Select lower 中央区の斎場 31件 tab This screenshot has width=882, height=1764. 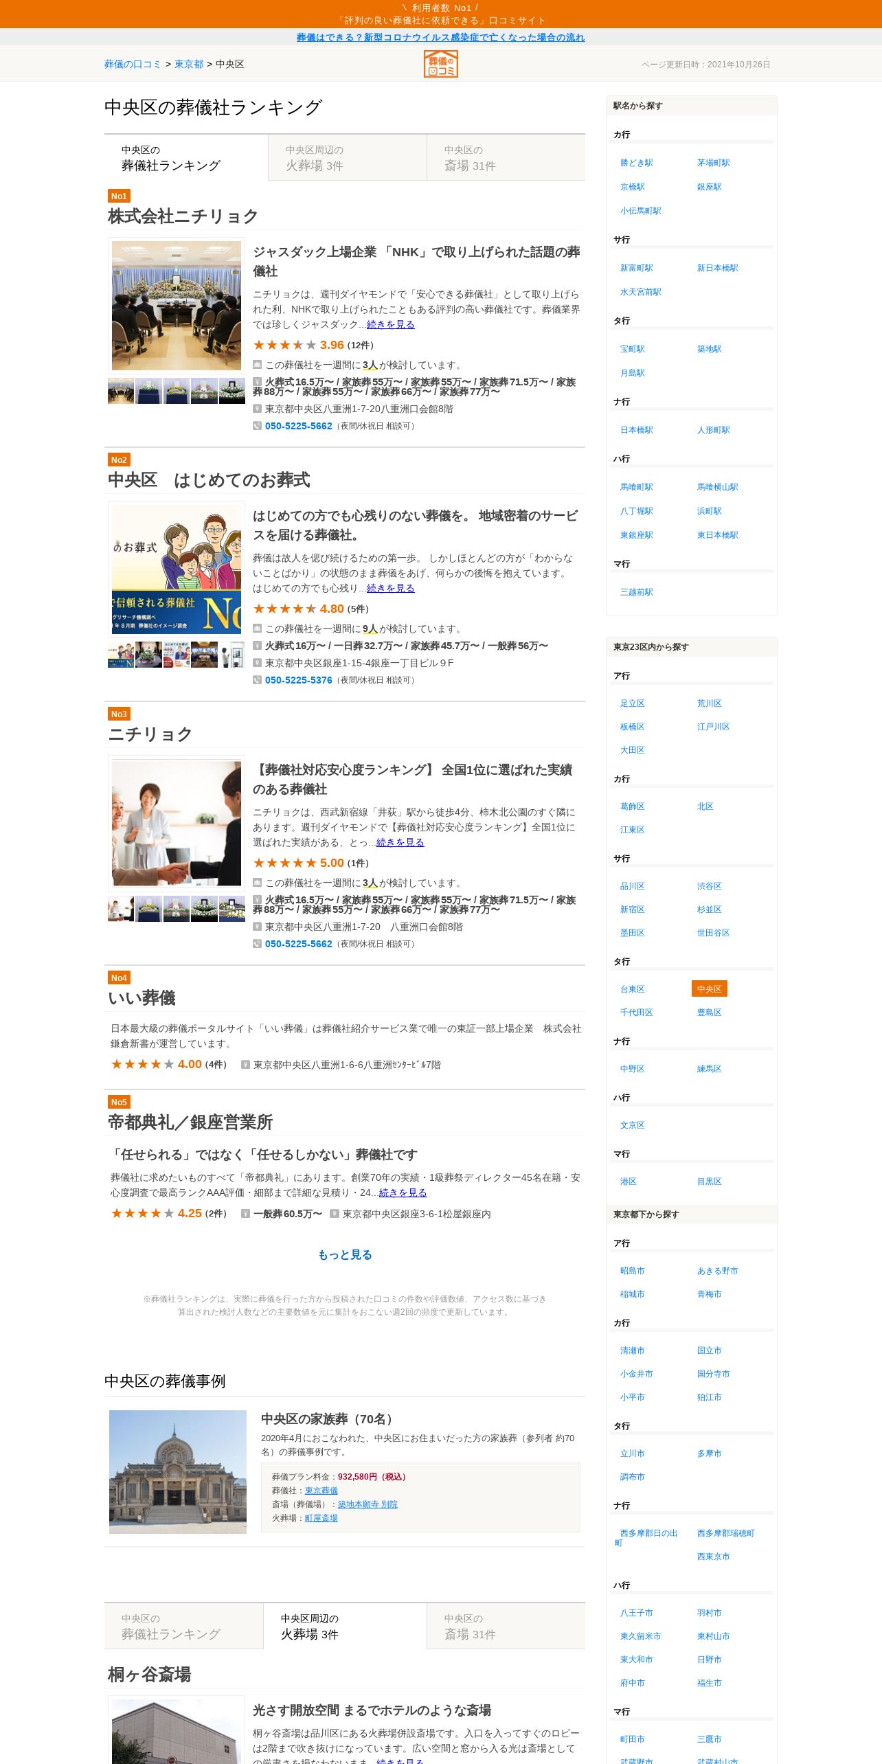click(506, 1626)
